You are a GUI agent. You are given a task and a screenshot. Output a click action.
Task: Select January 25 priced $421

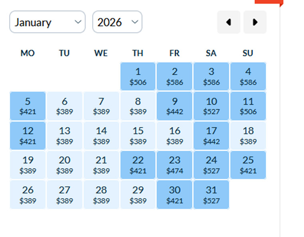coord(248,165)
